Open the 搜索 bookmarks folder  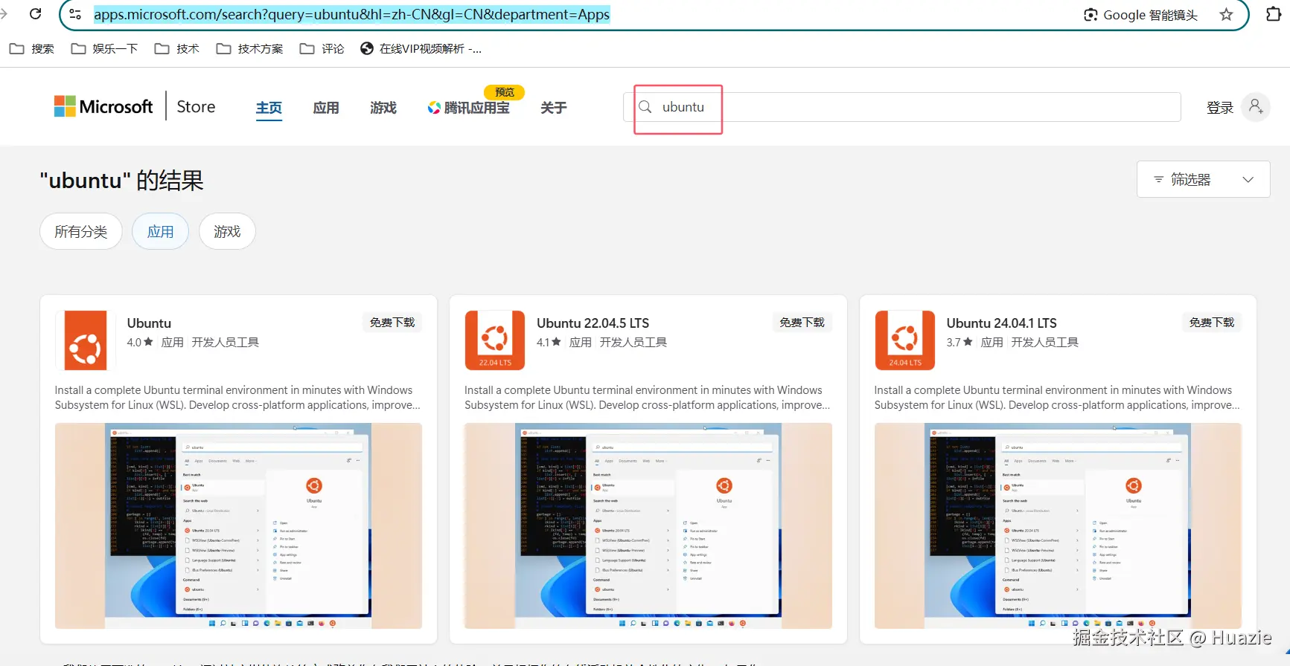coord(31,48)
